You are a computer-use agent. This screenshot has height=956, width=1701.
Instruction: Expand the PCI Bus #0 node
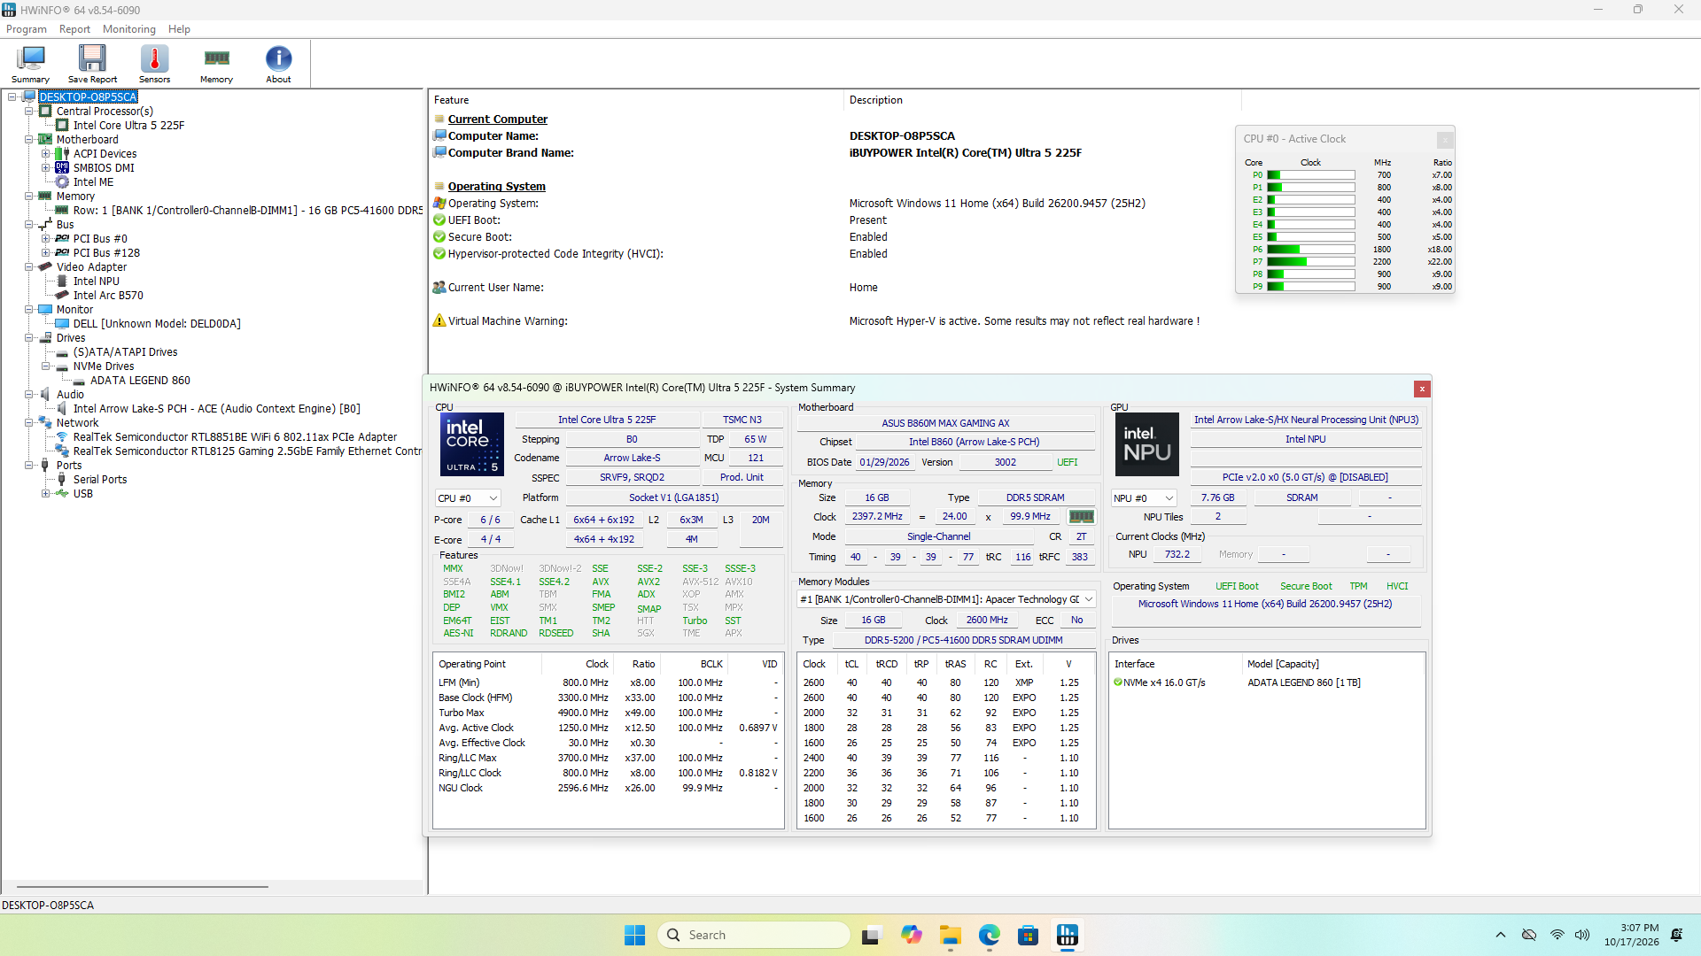click(x=45, y=239)
